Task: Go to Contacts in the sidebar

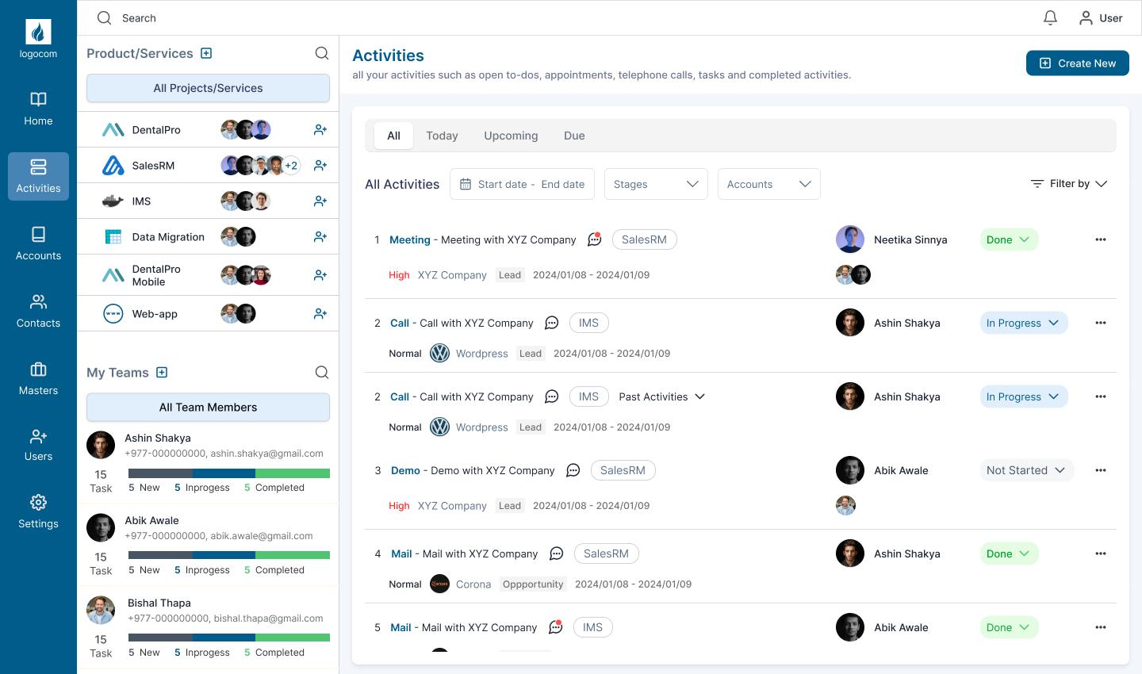Action: (x=38, y=311)
